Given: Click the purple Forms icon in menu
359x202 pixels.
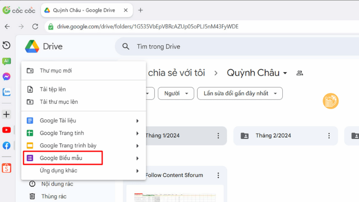Looking at the screenshot, I should pyautogui.click(x=30, y=158).
